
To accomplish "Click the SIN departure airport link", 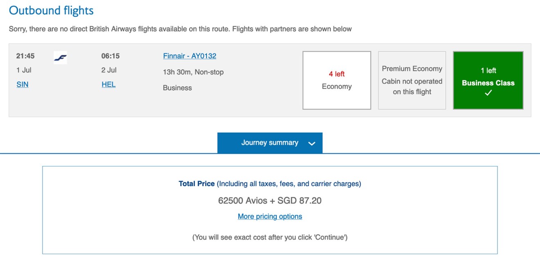I will pyautogui.click(x=22, y=84).
